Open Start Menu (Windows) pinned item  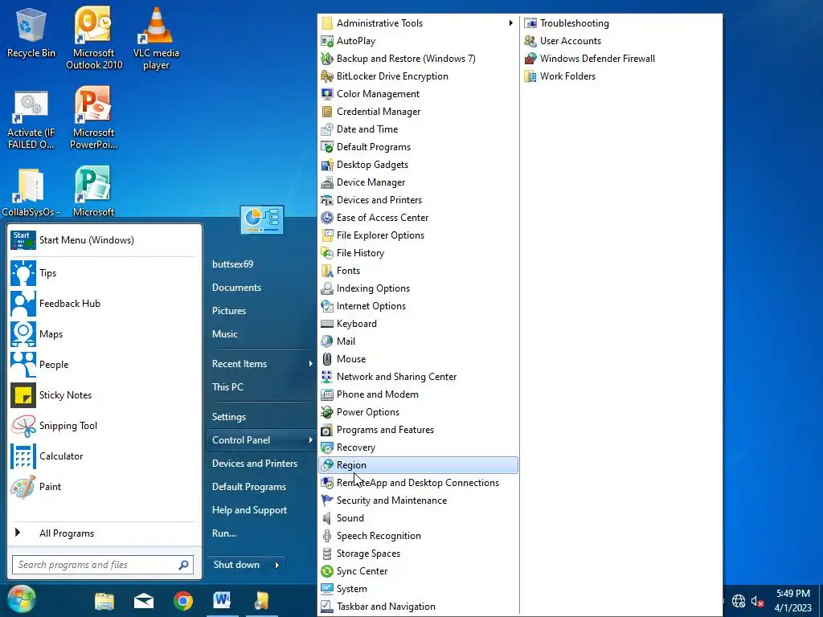coord(103,240)
